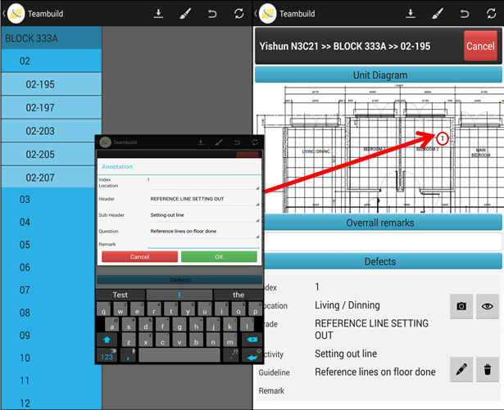
Task: Click the Remark field in Annotation dialog
Action: pyautogui.click(x=203, y=244)
